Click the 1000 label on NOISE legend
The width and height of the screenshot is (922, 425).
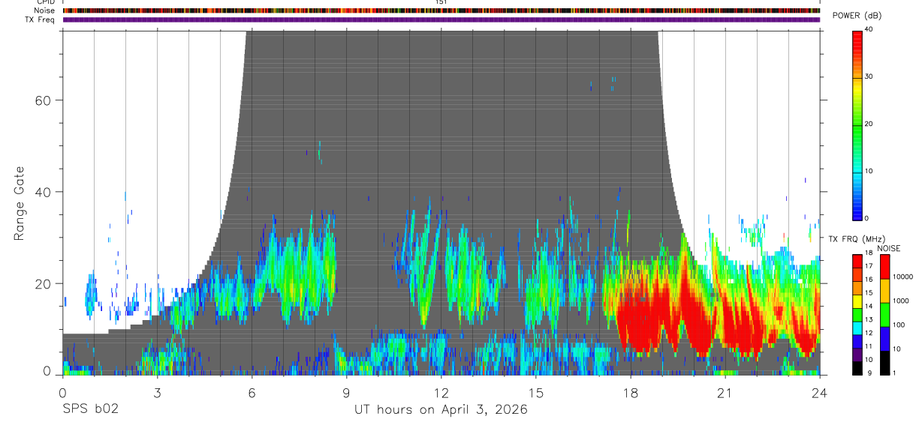[901, 301]
